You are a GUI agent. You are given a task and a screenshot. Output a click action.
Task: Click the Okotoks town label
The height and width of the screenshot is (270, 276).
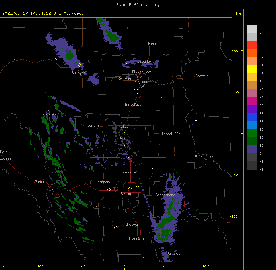tap(132, 224)
